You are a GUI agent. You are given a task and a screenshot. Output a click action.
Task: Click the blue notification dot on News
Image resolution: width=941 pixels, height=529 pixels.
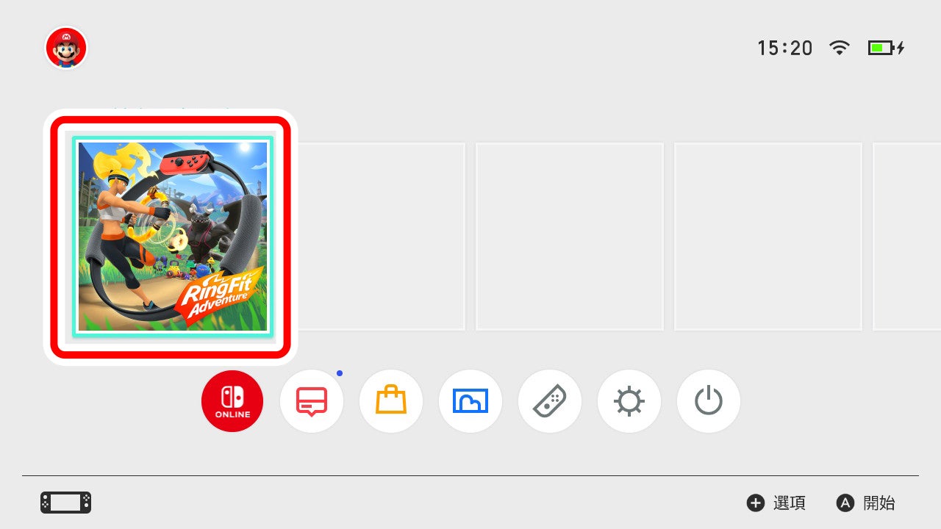(340, 373)
